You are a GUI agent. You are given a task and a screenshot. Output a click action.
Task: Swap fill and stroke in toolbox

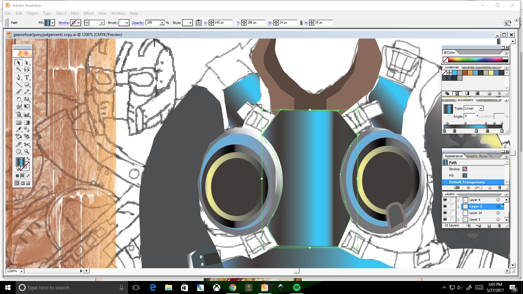tap(28, 159)
